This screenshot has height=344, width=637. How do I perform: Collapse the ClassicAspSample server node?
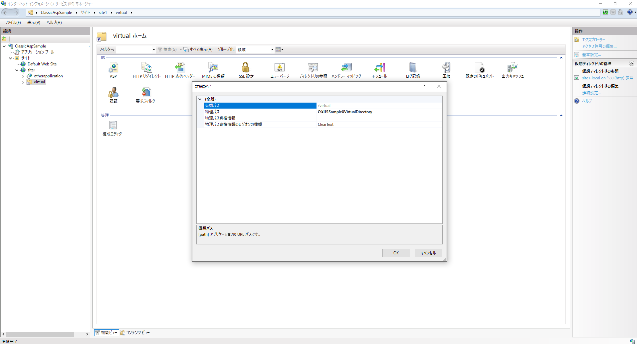point(4,46)
